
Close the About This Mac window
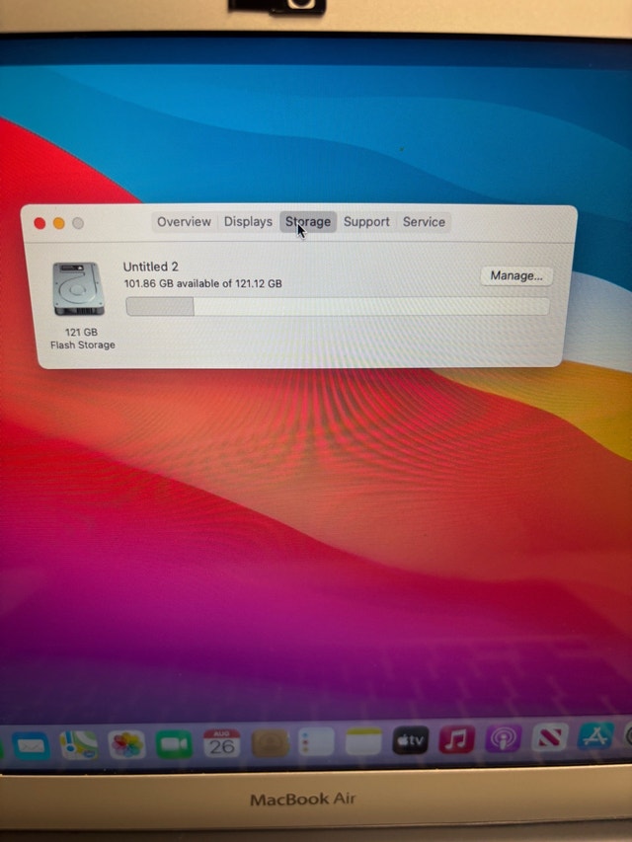tap(39, 223)
